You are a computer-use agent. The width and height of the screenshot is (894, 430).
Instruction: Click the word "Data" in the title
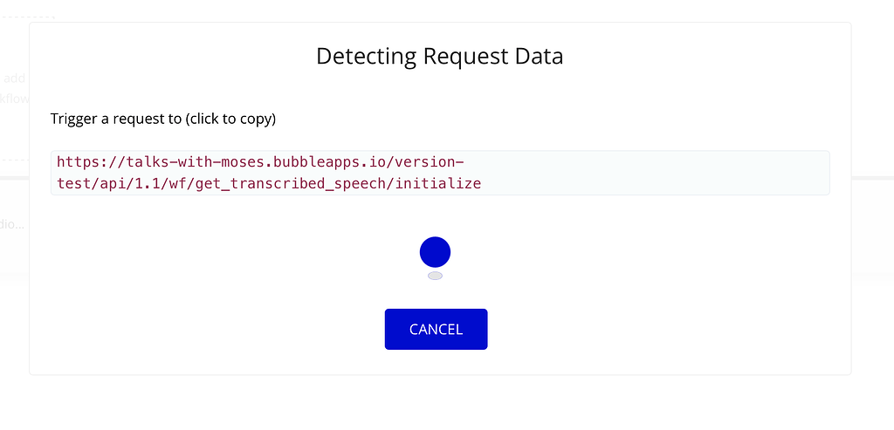540,57
